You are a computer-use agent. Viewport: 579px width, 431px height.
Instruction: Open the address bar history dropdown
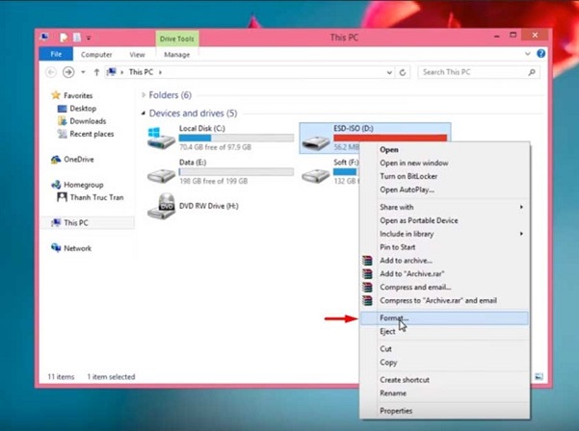(x=389, y=72)
